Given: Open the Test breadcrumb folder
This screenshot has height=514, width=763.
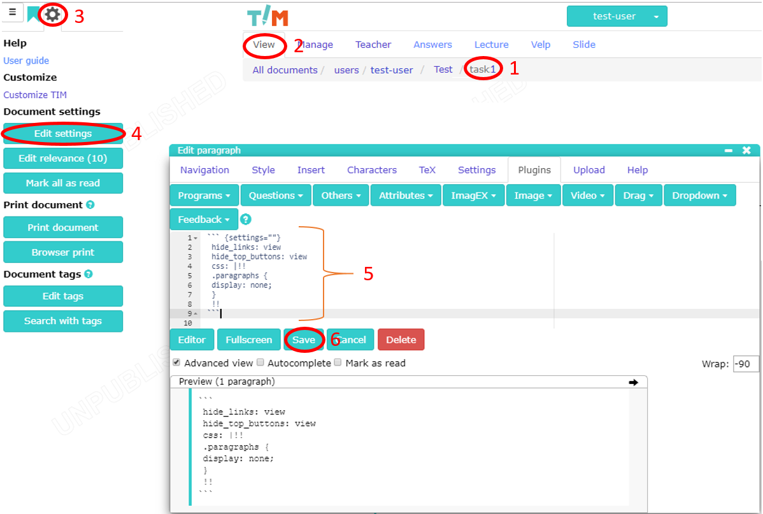Looking at the screenshot, I should coord(443,69).
